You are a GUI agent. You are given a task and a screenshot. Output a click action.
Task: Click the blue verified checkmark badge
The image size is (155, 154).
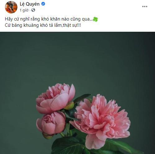(x=43, y=4)
